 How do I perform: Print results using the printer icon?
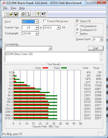23,14
